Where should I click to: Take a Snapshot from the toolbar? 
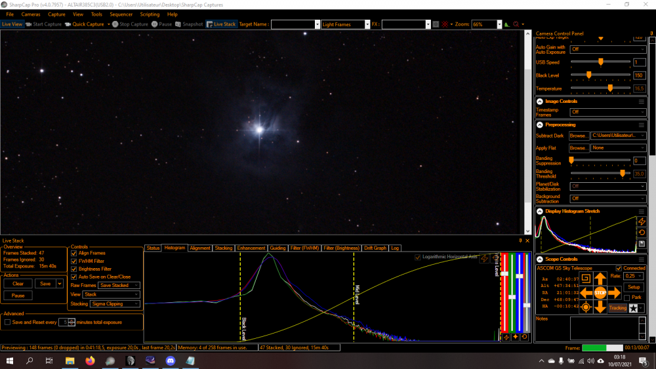189,24
